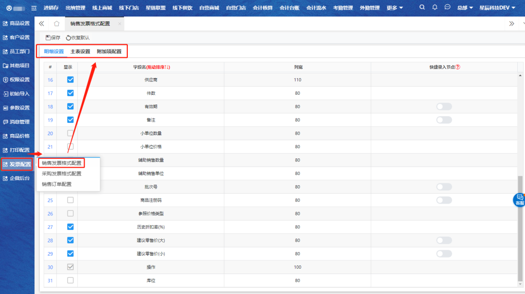Click the double left arrow tab scroll icon
The image size is (525, 294).
click(x=41, y=23)
